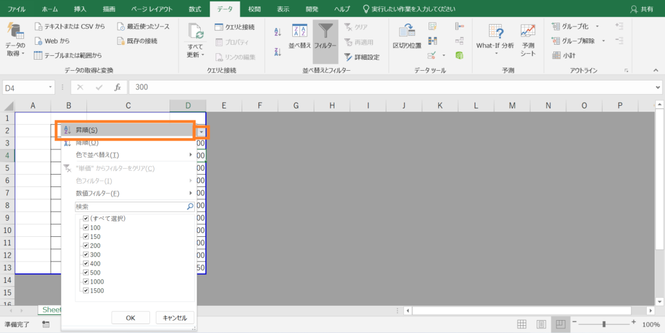Viewport: 665px width, 333px height.
Task: Switch to normal view icon
Action: (x=522, y=325)
